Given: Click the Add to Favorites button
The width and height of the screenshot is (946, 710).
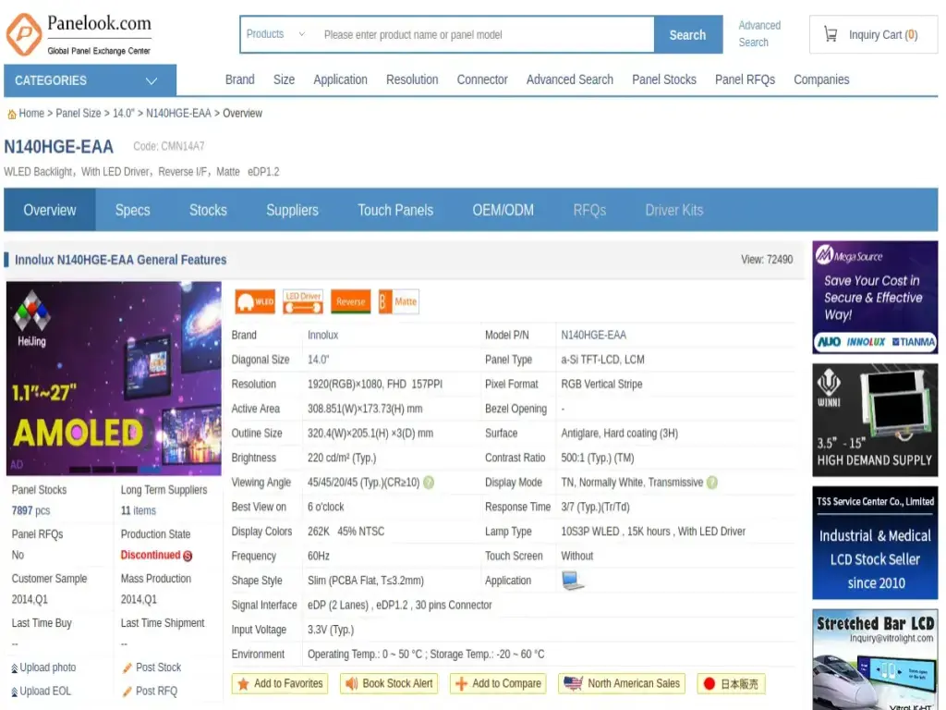Looking at the screenshot, I should [x=280, y=684].
